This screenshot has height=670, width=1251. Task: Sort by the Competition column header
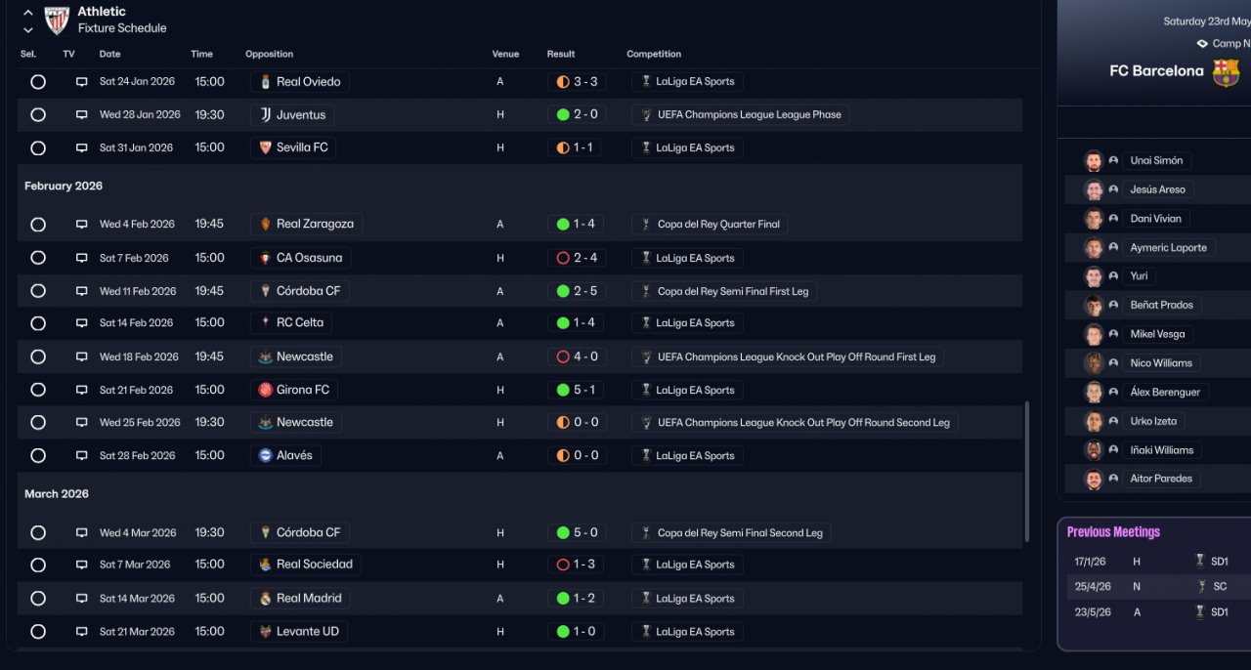654,54
